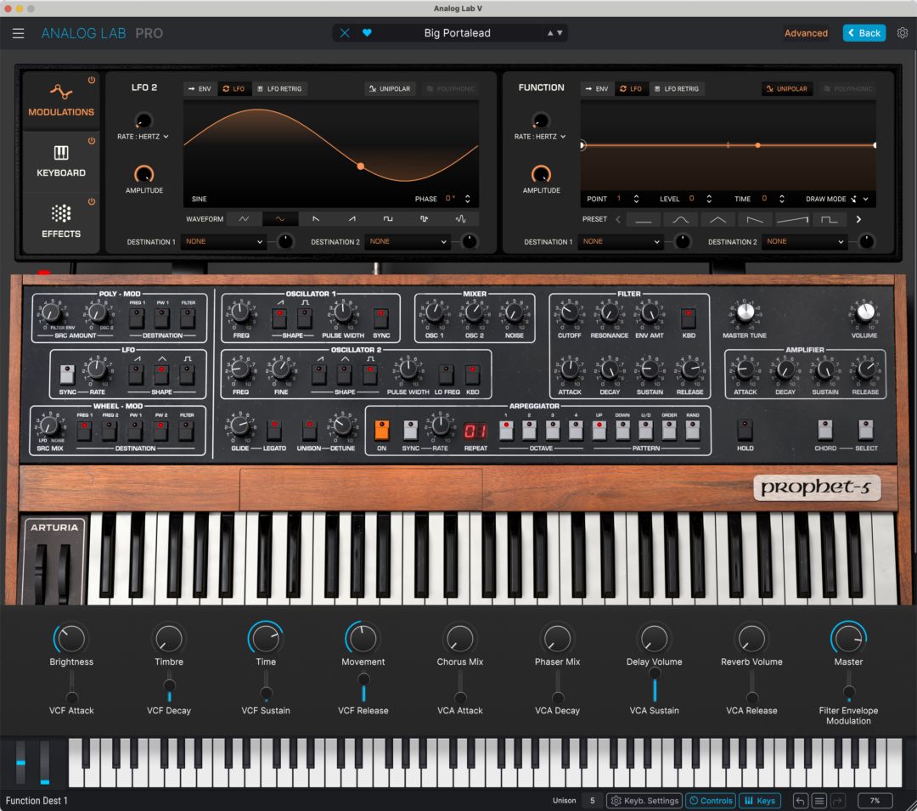917x811 pixels.
Task: Toggle the Keyboard section power switch
Action: pyautogui.click(x=92, y=141)
